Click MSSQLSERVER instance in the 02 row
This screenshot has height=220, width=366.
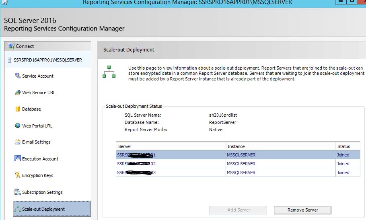(241, 164)
